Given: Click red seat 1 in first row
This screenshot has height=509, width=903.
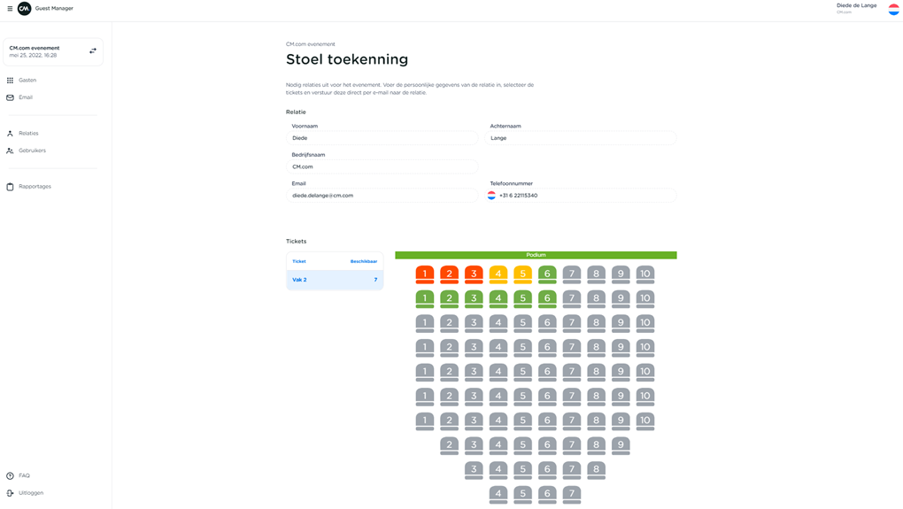Looking at the screenshot, I should point(425,274).
